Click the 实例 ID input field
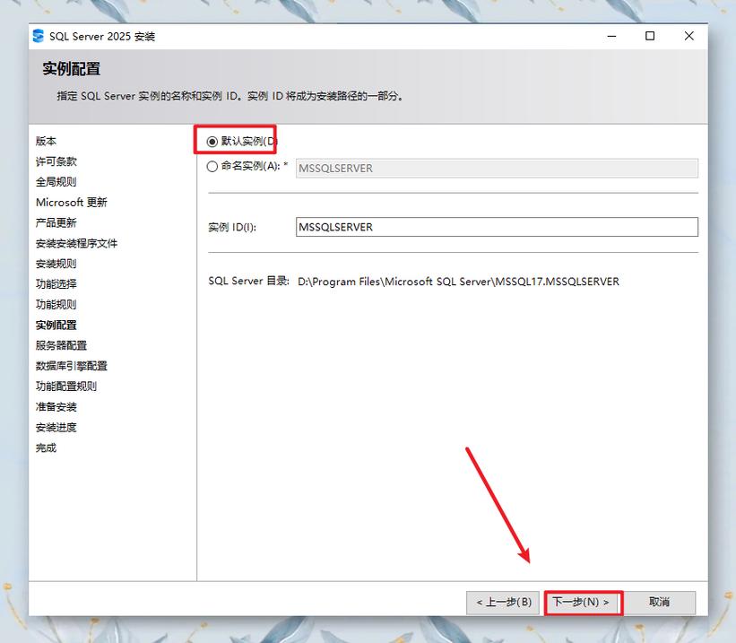Image resolution: width=736 pixels, height=643 pixels. tap(497, 226)
